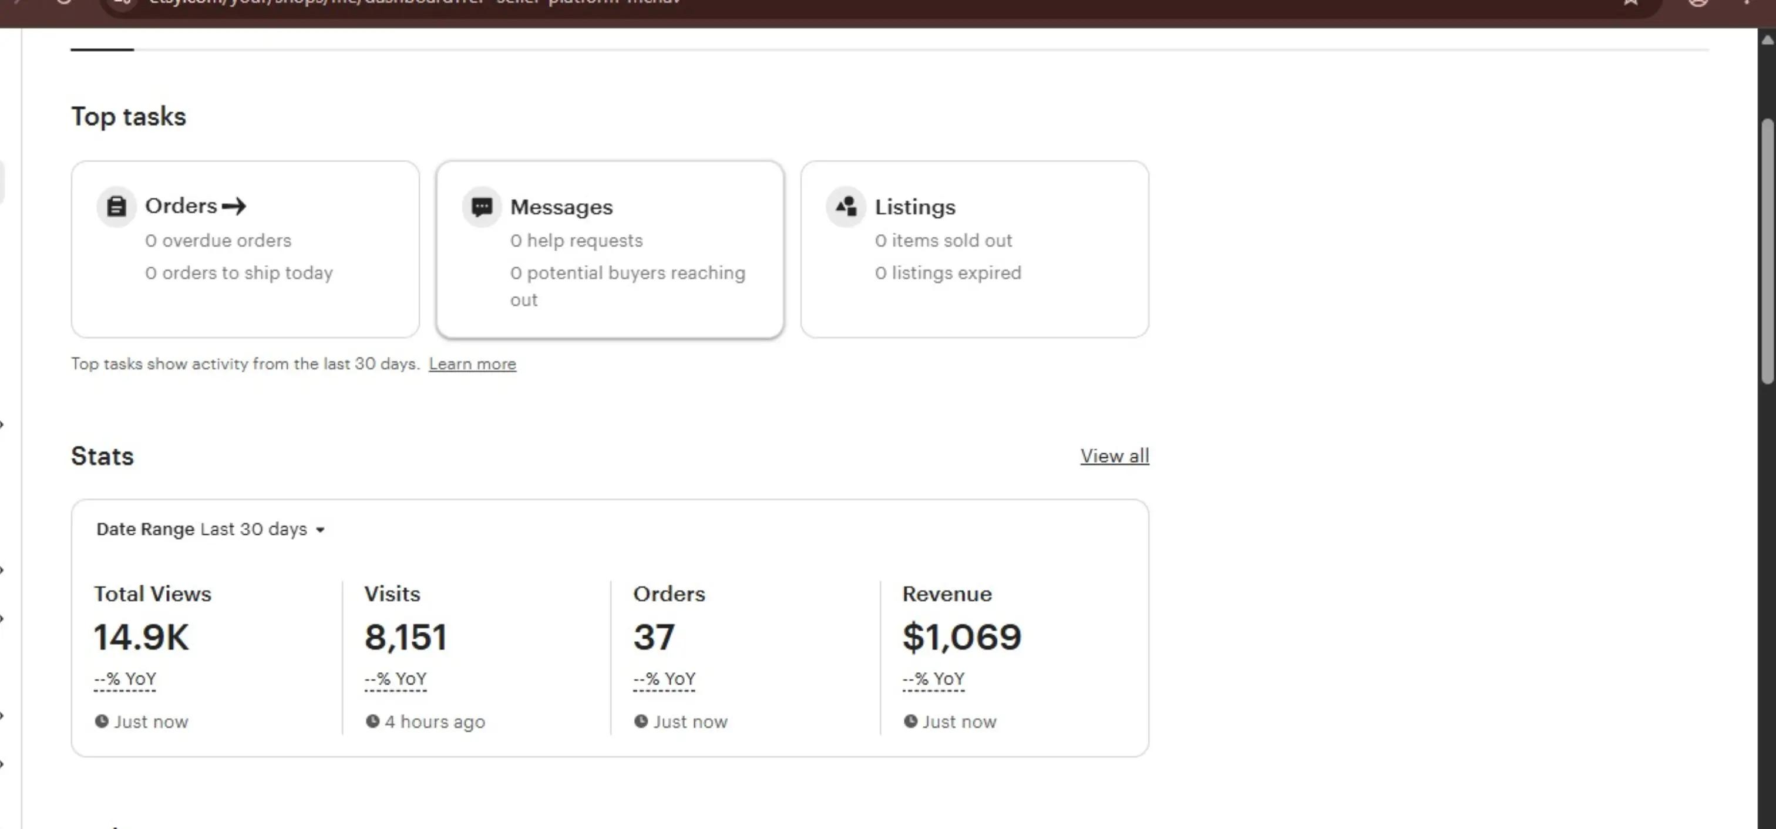Click the 0 items sold out line
1776x829 pixels.
[943, 241]
